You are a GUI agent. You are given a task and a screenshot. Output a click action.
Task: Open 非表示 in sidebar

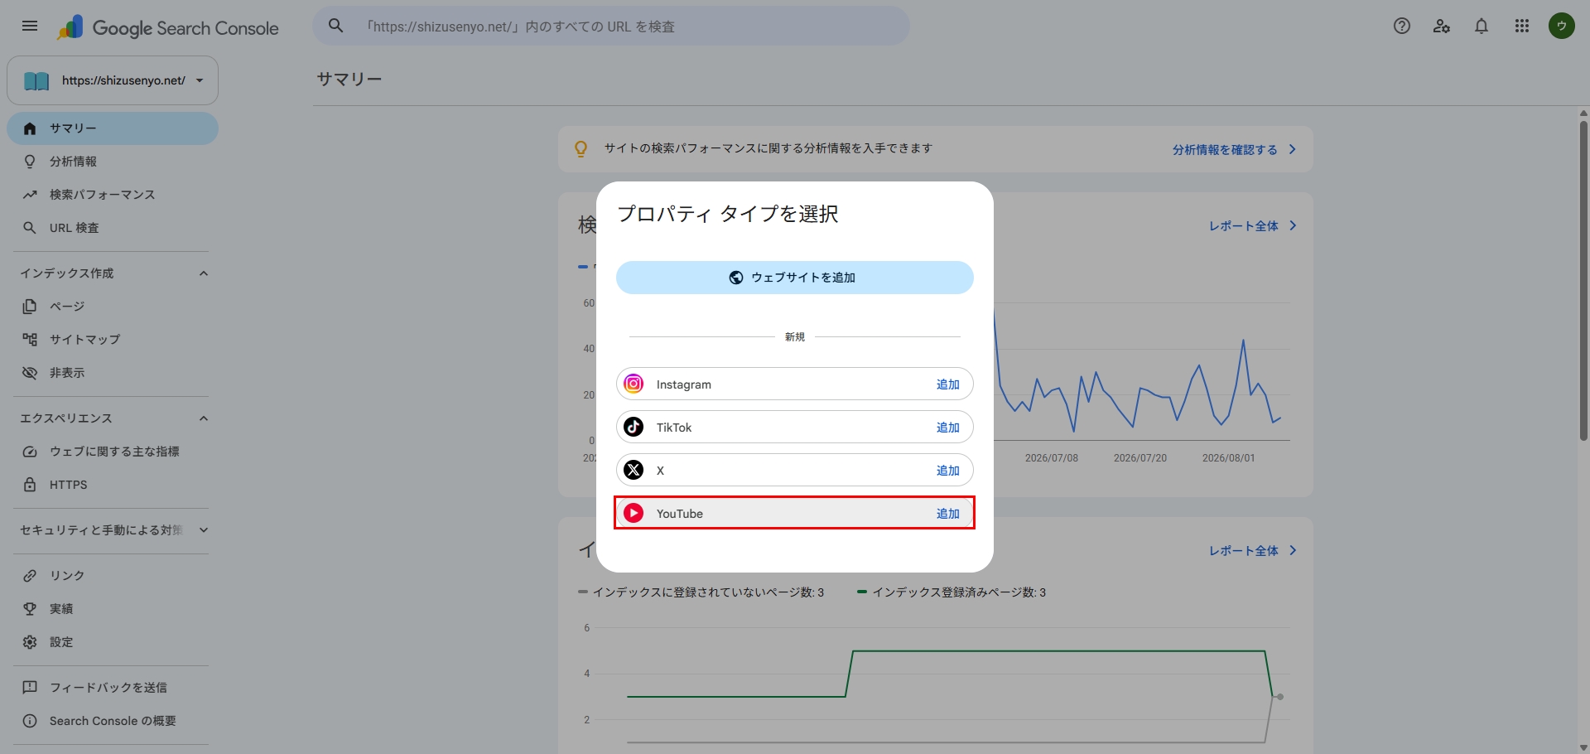(x=113, y=373)
